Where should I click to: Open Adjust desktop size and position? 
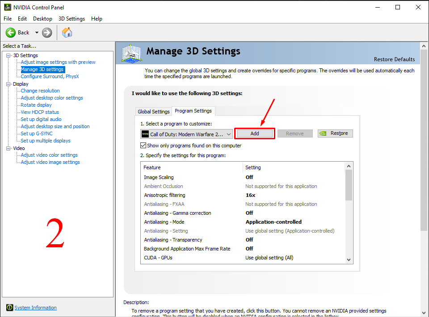pyautogui.click(x=55, y=126)
